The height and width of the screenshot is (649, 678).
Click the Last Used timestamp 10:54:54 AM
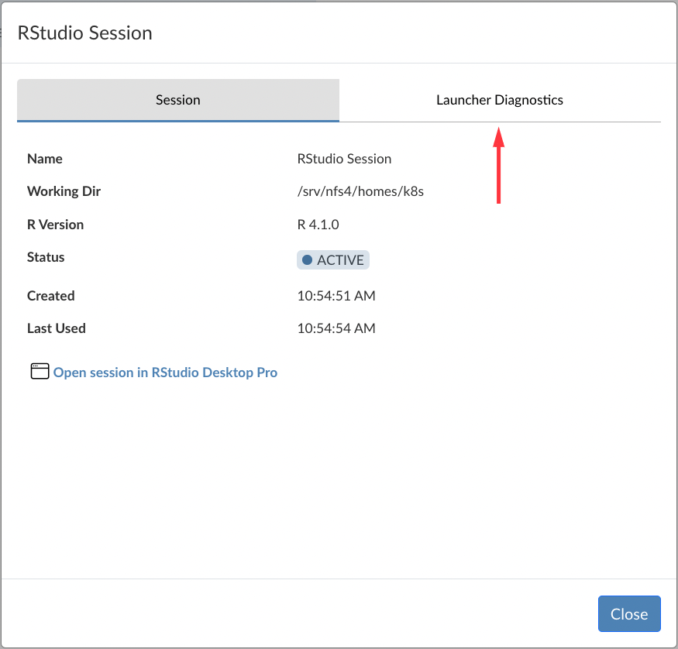[336, 328]
